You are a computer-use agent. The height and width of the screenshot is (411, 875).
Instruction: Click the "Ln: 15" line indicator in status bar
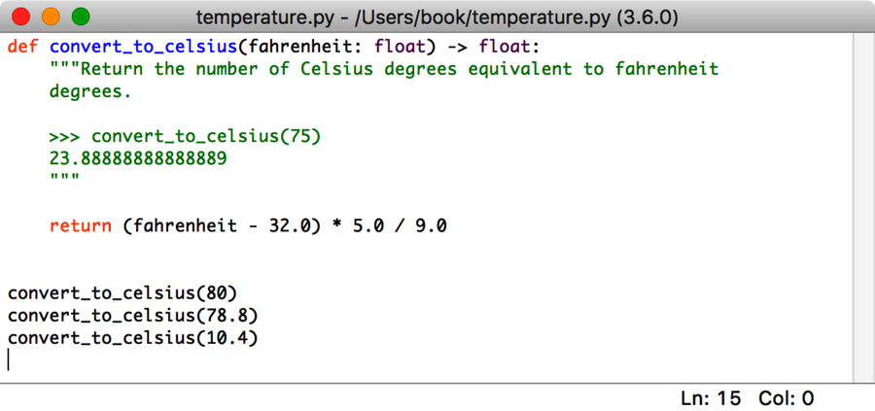pos(711,398)
